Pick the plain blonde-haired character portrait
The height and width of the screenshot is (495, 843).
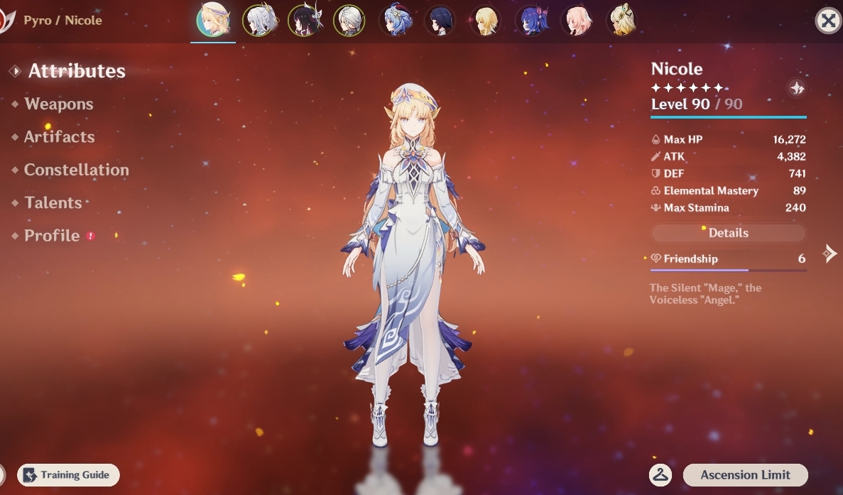[x=486, y=21]
